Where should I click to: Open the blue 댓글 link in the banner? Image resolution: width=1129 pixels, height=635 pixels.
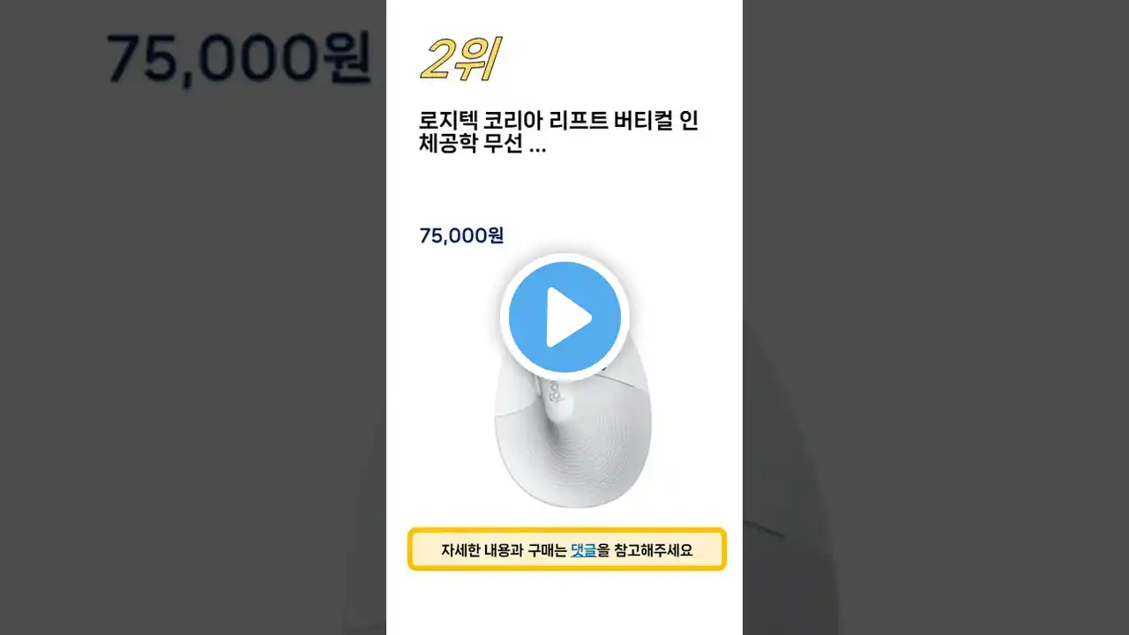point(583,550)
